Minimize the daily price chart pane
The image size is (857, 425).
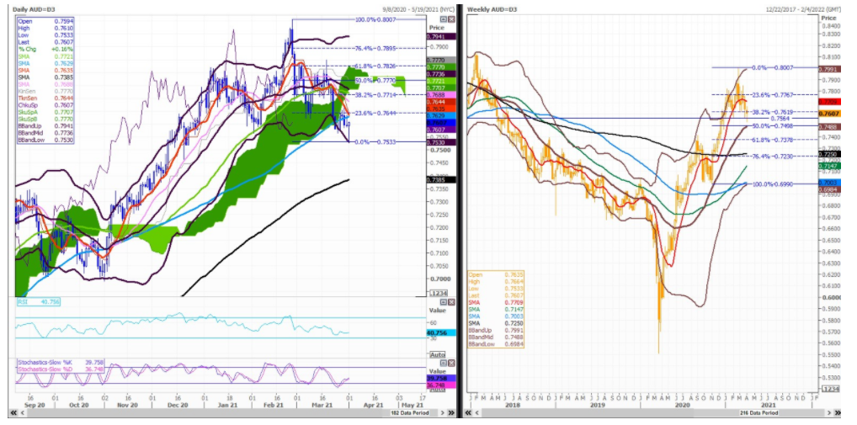pos(444,18)
